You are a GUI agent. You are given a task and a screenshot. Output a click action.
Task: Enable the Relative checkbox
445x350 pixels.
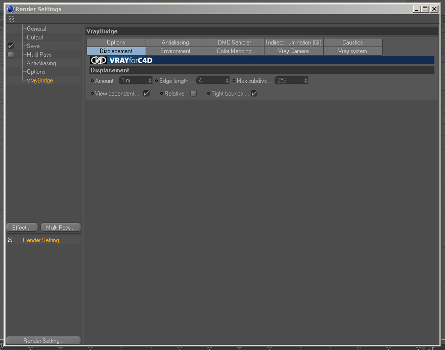coord(193,93)
